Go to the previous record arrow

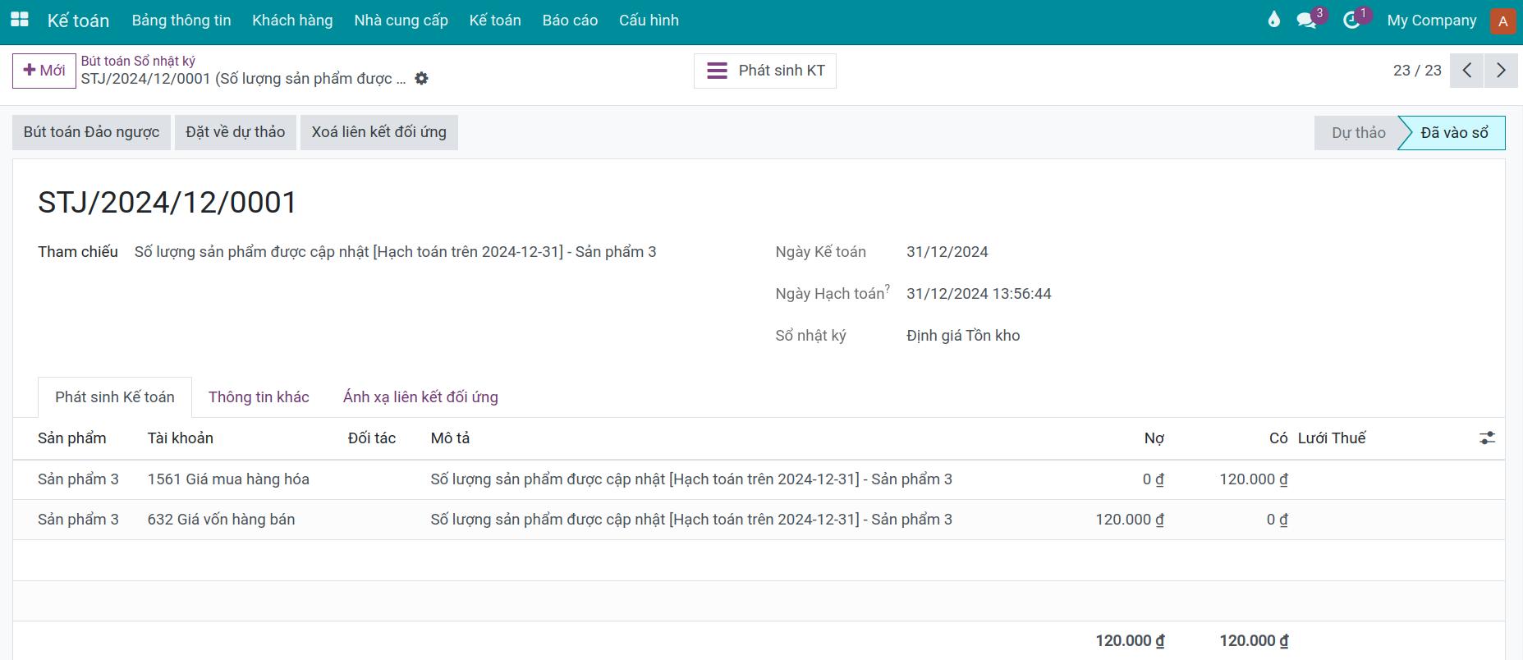tap(1467, 71)
